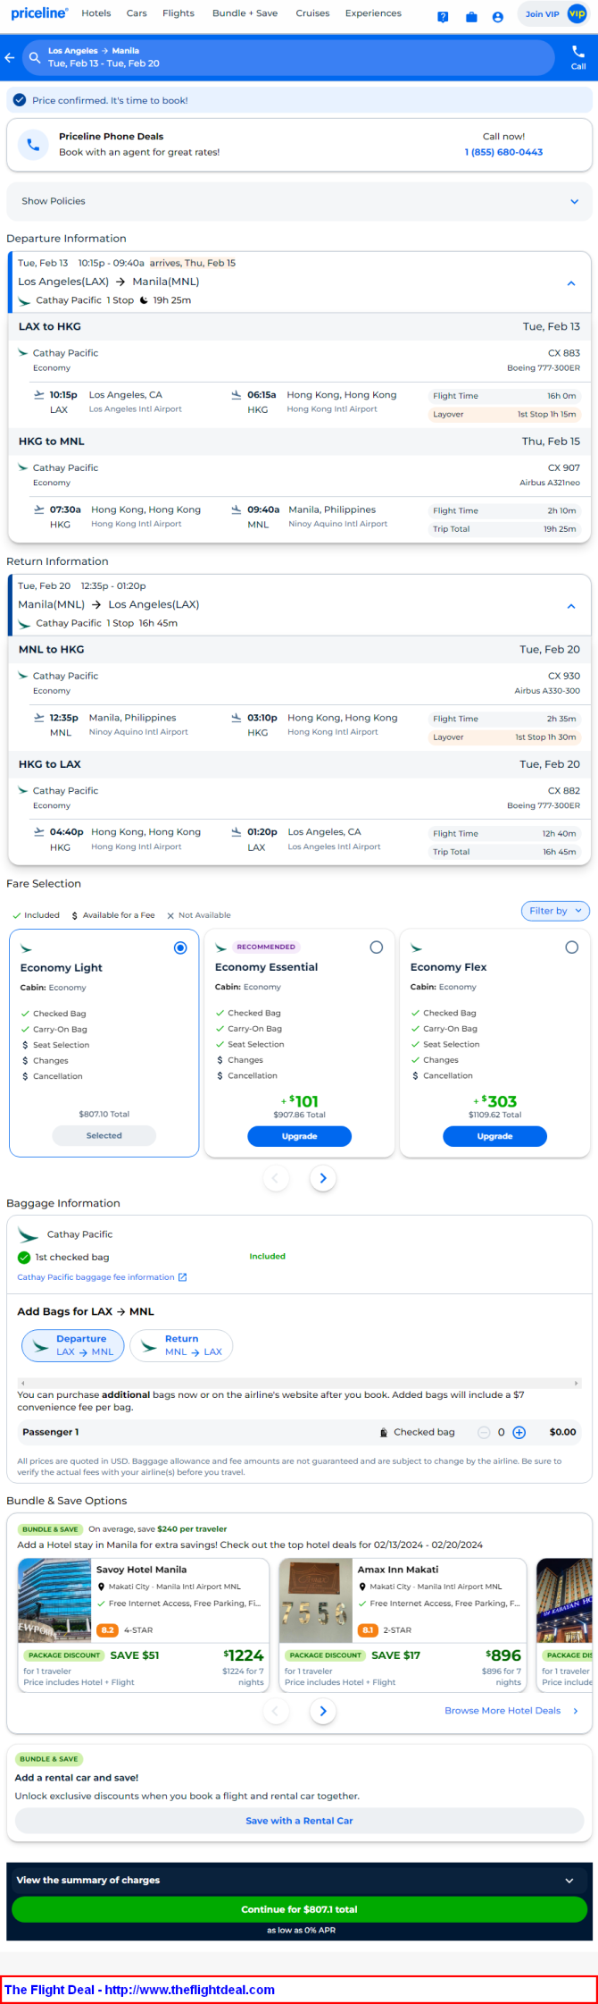The image size is (598, 2004).
Task: Select the Economy Essential fare radio button
Action: coord(376,947)
